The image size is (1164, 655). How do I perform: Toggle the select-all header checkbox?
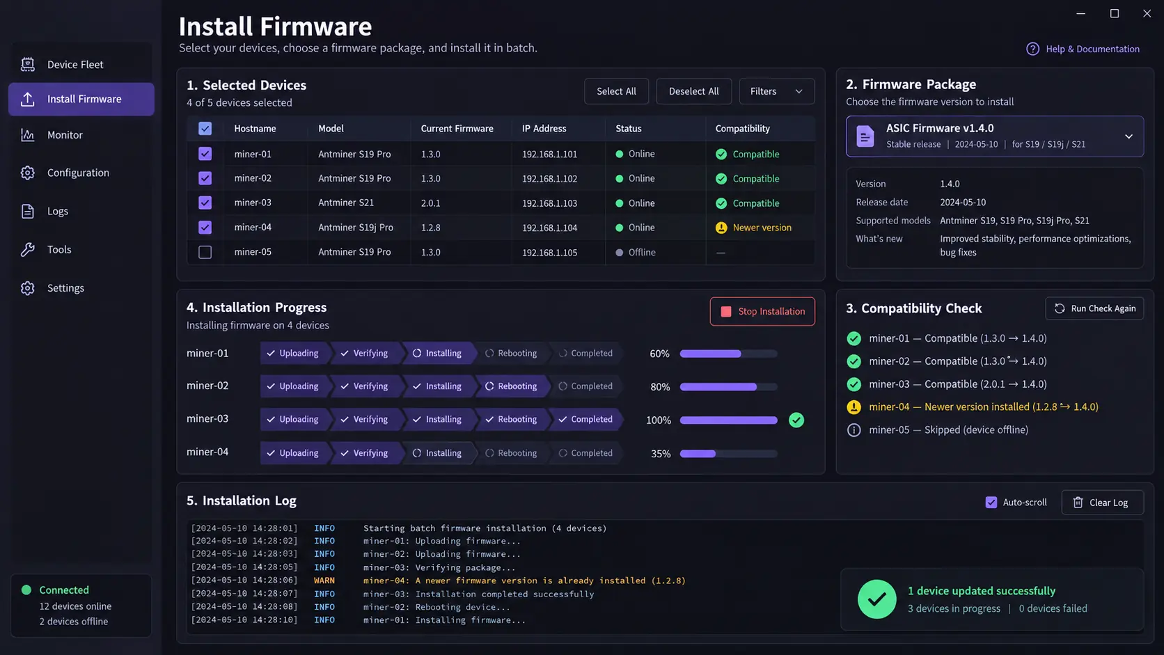pos(205,129)
